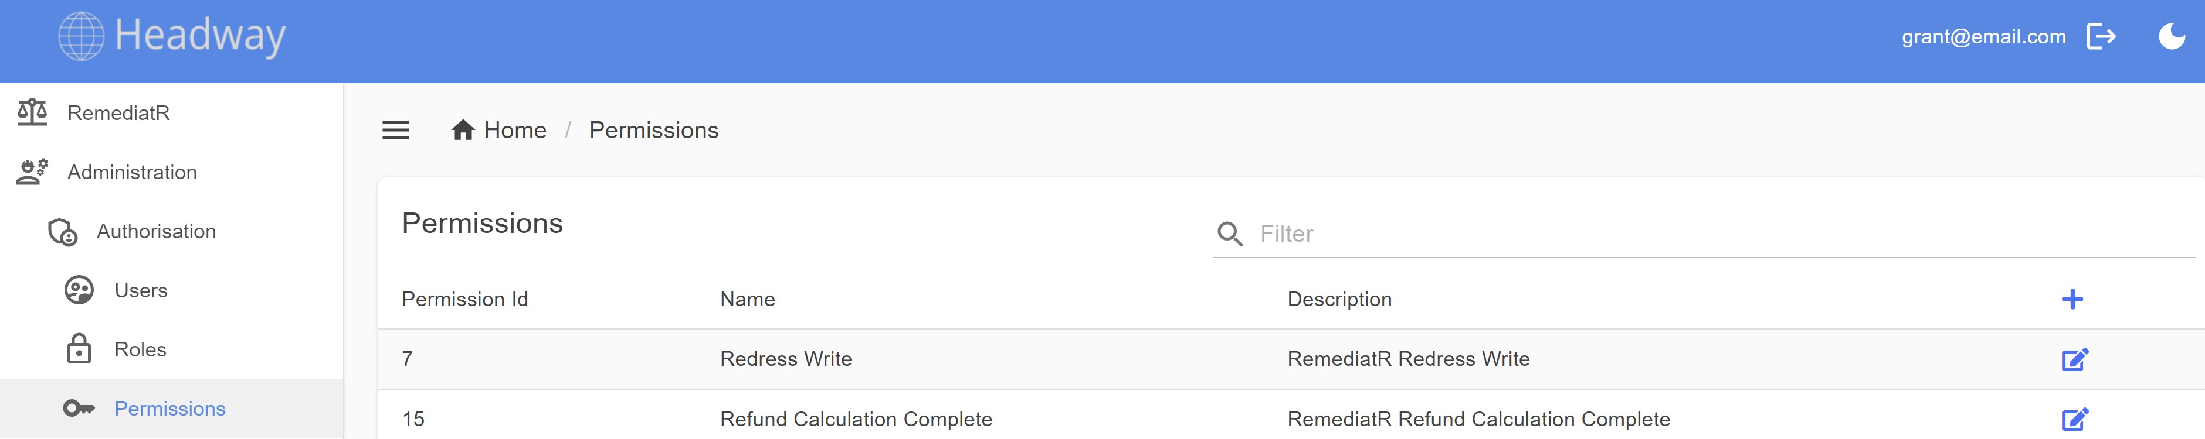Collapse the Administration sidebar section
The image size is (2205, 439).
click(x=132, y=173)
